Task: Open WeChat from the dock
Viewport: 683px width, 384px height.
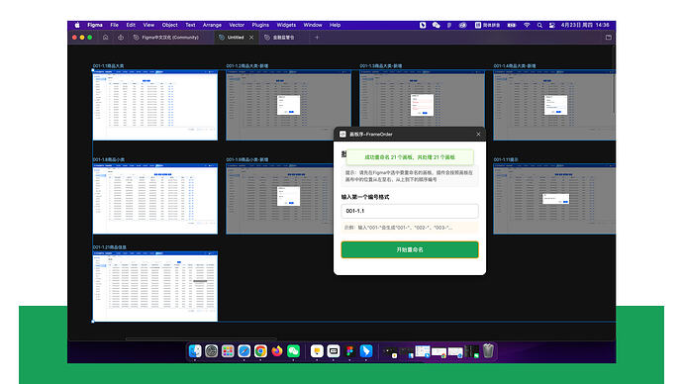Action: pyautogui.click(x=293, y=351)
